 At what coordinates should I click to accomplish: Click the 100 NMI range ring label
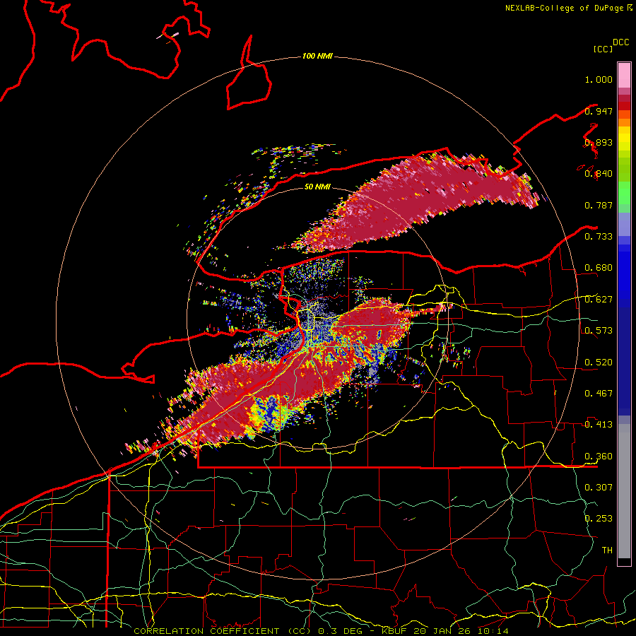point(317,56)
